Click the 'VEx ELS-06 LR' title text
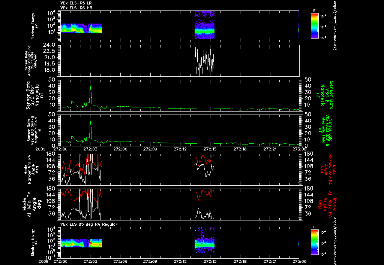This screenshot has width=384, height=265. click(76, 3)
